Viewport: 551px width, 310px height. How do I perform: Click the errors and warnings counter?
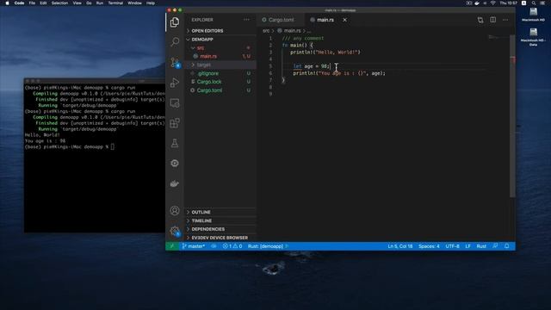232,246
